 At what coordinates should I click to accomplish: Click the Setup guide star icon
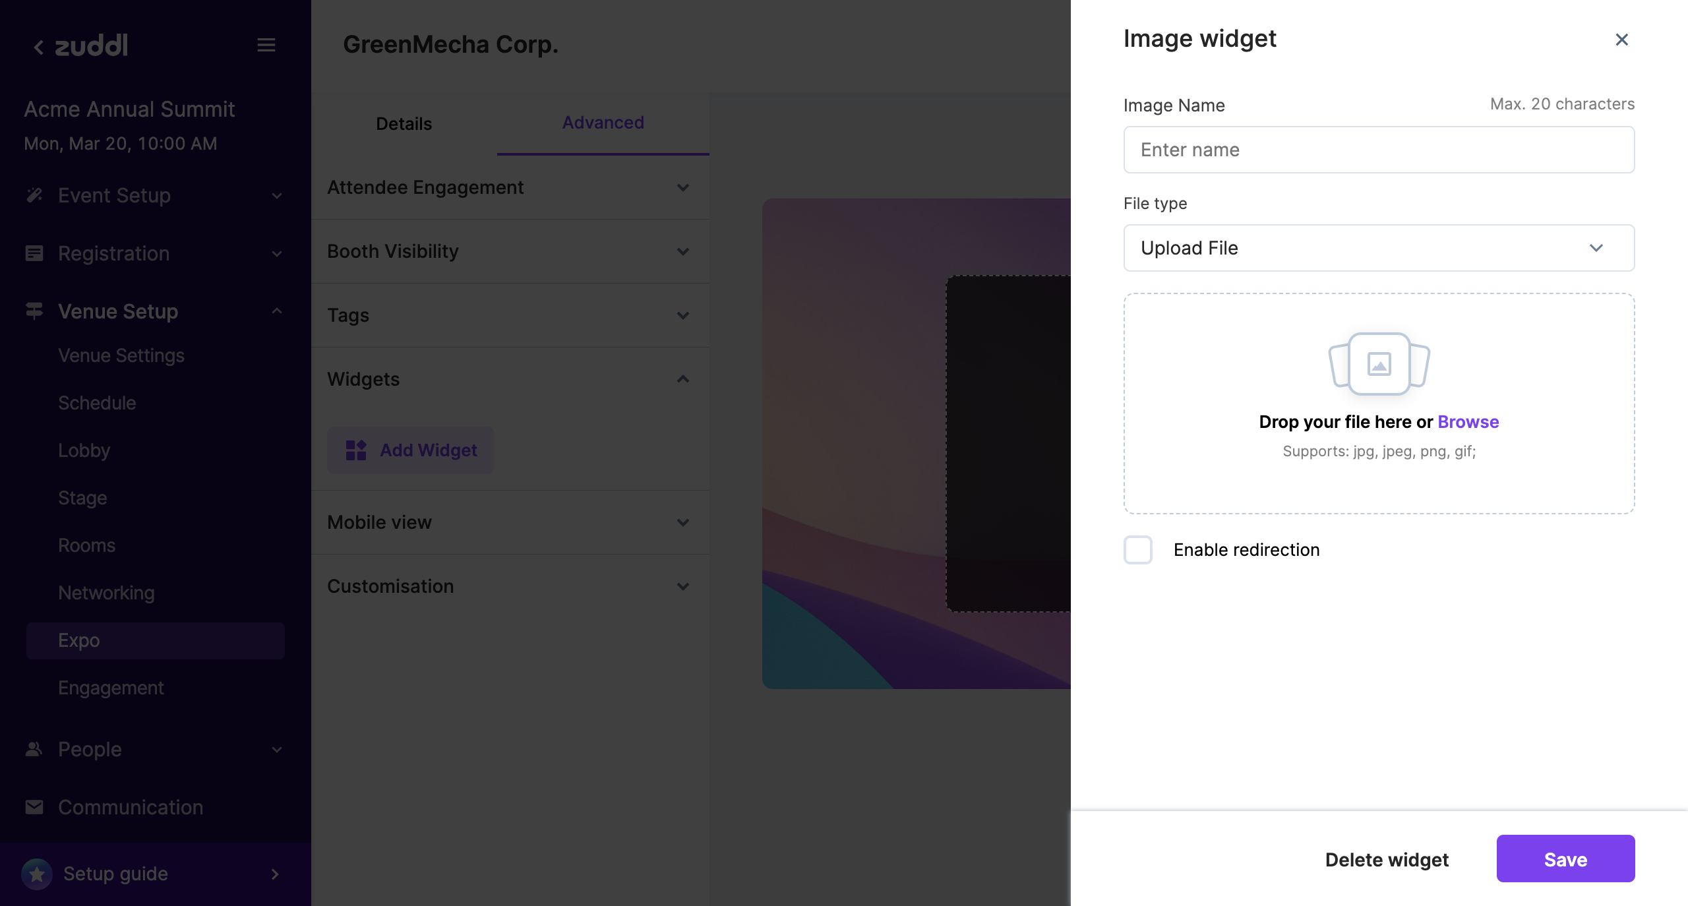(37, 874)
